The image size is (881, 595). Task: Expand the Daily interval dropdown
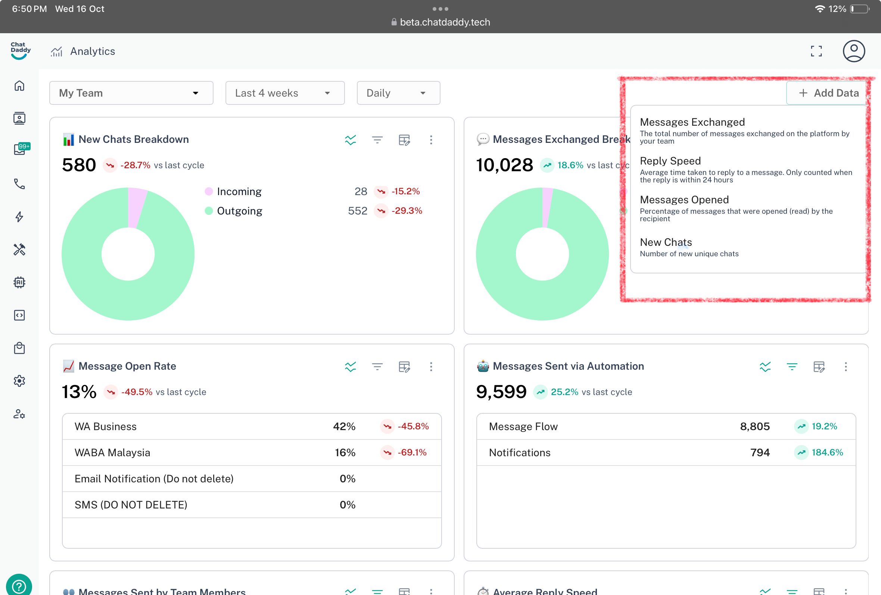coord(398,93)
